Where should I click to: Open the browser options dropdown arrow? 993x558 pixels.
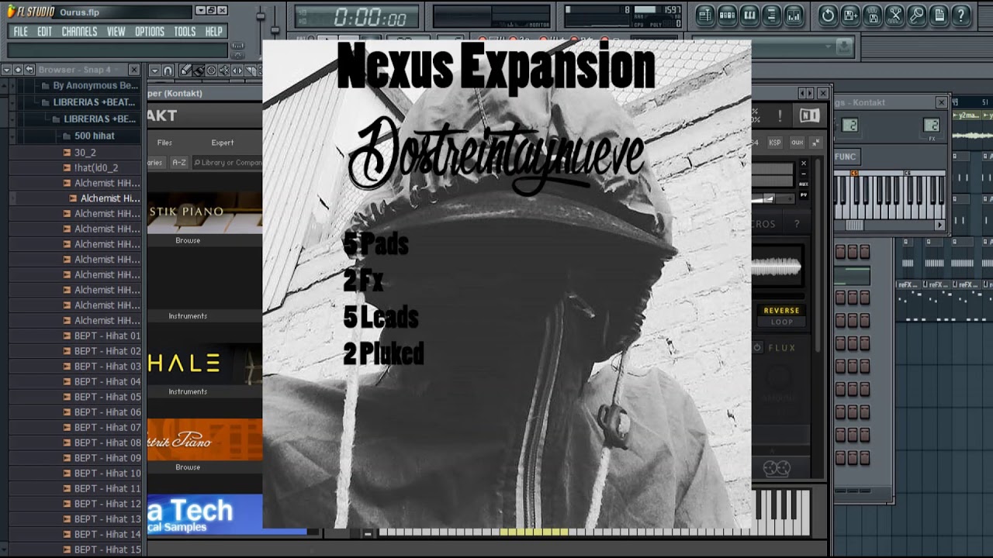click(x=7, y=70)
